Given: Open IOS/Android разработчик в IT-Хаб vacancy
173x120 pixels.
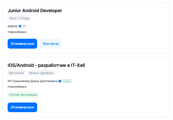Looking at the screenshot, I should (x=46, y=65).
